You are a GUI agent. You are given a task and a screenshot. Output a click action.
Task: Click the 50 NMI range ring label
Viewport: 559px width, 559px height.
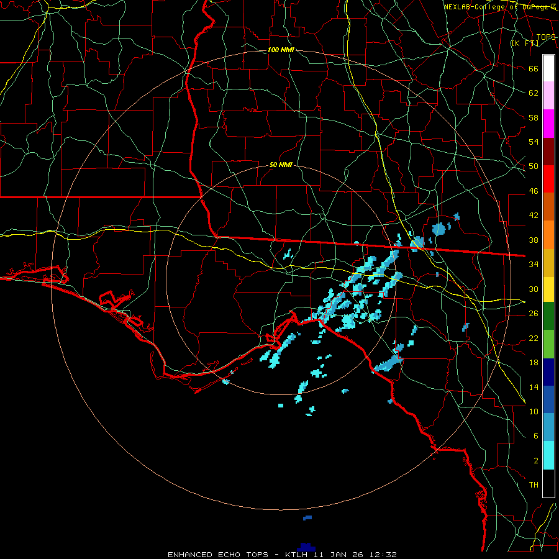(281, 165)
